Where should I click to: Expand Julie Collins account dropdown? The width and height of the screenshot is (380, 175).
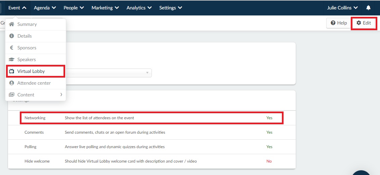342,8
